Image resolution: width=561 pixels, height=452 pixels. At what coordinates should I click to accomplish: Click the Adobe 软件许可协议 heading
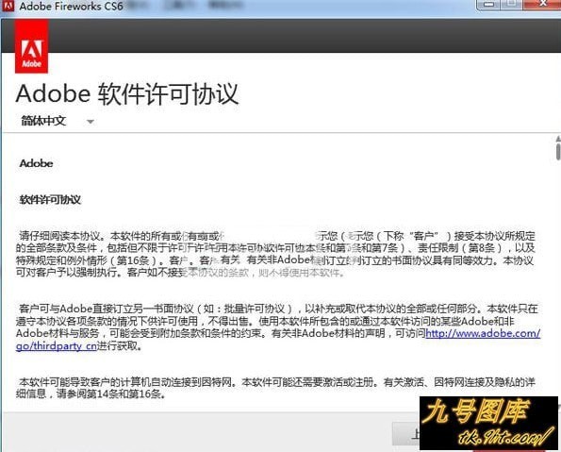(127, 93)
